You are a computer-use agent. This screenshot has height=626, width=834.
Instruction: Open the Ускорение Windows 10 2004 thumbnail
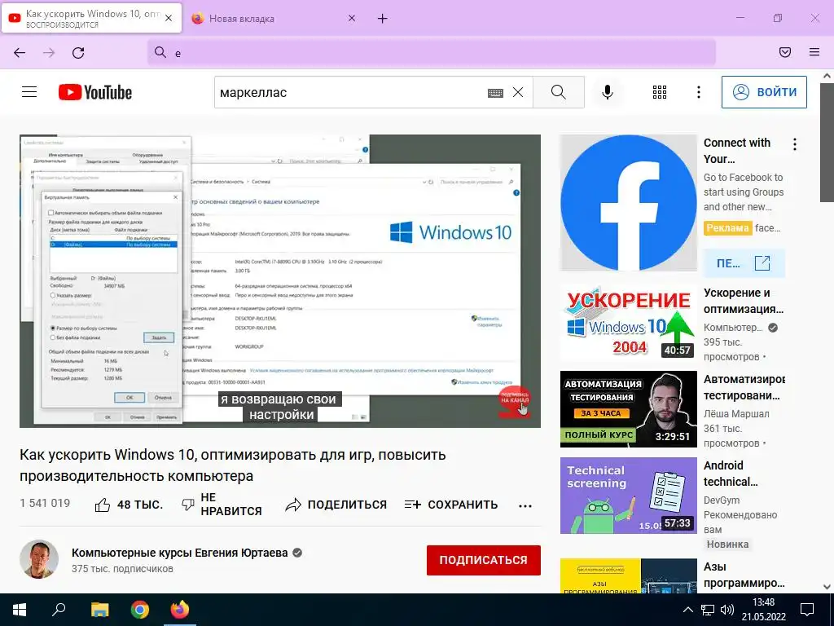pyautogui.click(x=628, y=323)
